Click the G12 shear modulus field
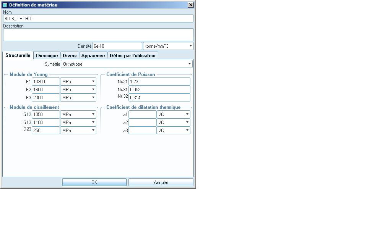The image size is (367, 229). click(45, 114)
